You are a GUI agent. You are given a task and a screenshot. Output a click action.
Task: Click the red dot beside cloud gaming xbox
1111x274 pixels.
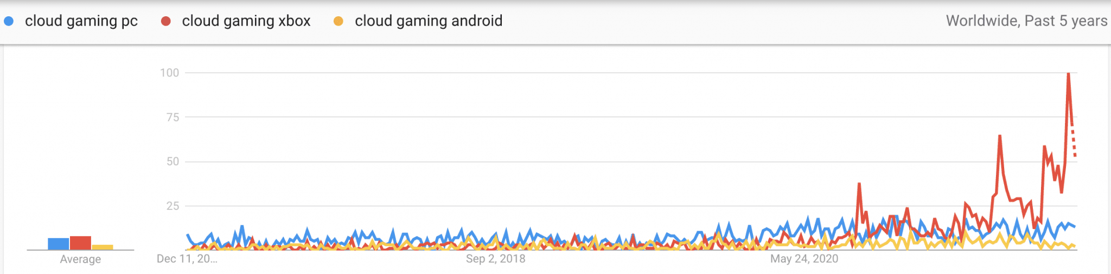166,21
